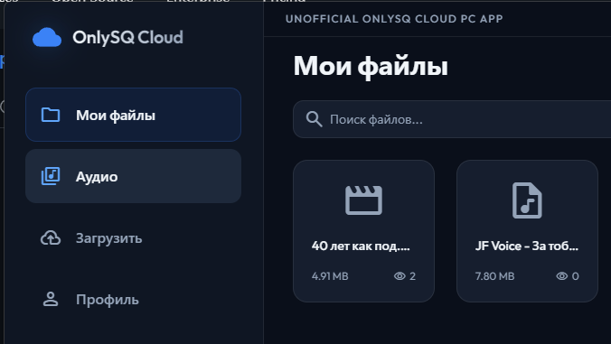Click the Мои файлы page heading
This screenshot has width=611, height=344.
(x=371, y=66)
